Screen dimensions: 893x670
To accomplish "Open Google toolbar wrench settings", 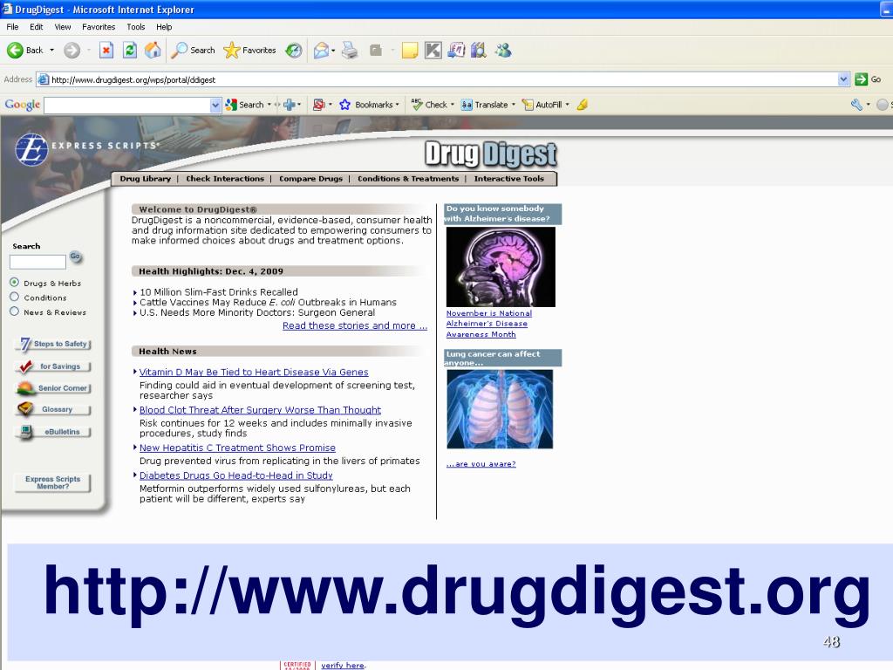I will point(856,105).
